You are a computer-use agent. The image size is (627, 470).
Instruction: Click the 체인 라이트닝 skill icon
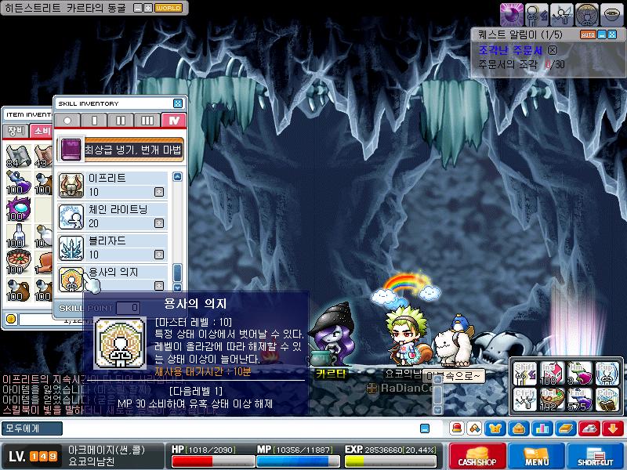71,217
